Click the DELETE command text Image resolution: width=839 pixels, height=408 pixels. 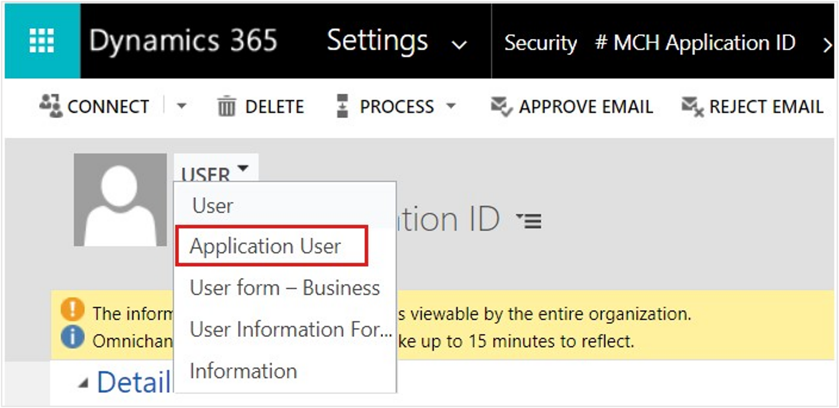275,107
